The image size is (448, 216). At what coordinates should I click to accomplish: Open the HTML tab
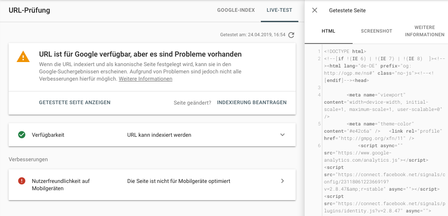(329, 31)
